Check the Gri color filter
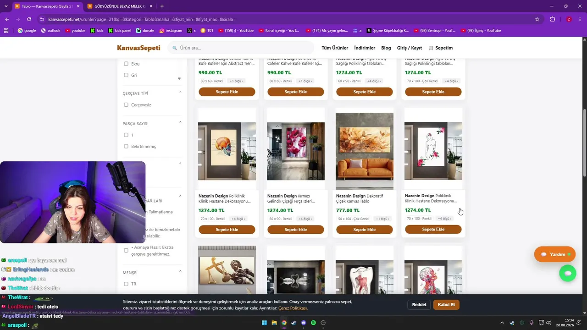The image size is (587, 330). [x=126, y=75]
